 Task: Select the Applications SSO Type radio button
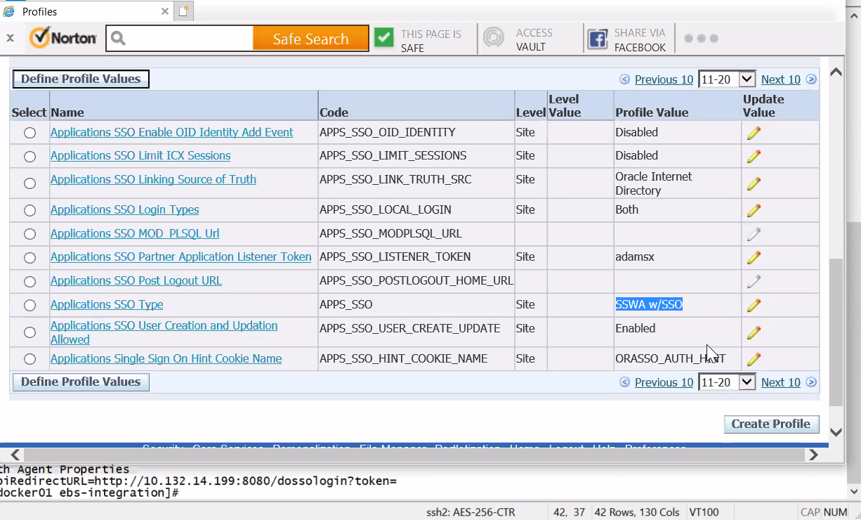click(x=29, y=305)
